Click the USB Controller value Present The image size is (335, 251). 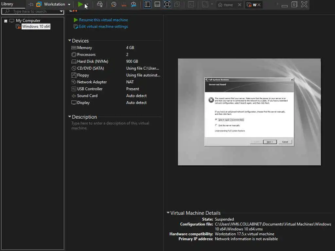coord(132,89)
